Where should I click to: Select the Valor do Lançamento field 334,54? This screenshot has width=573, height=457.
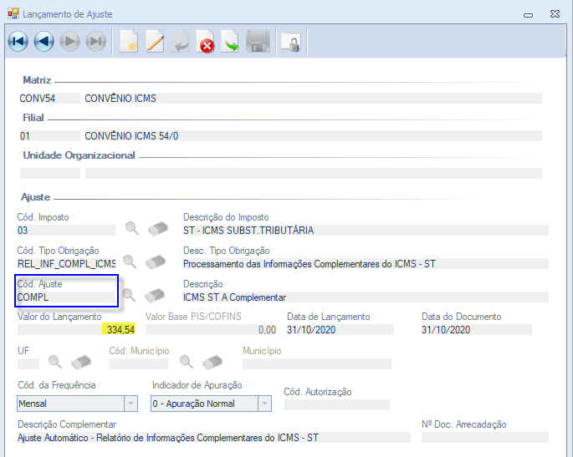pos(77,330)
